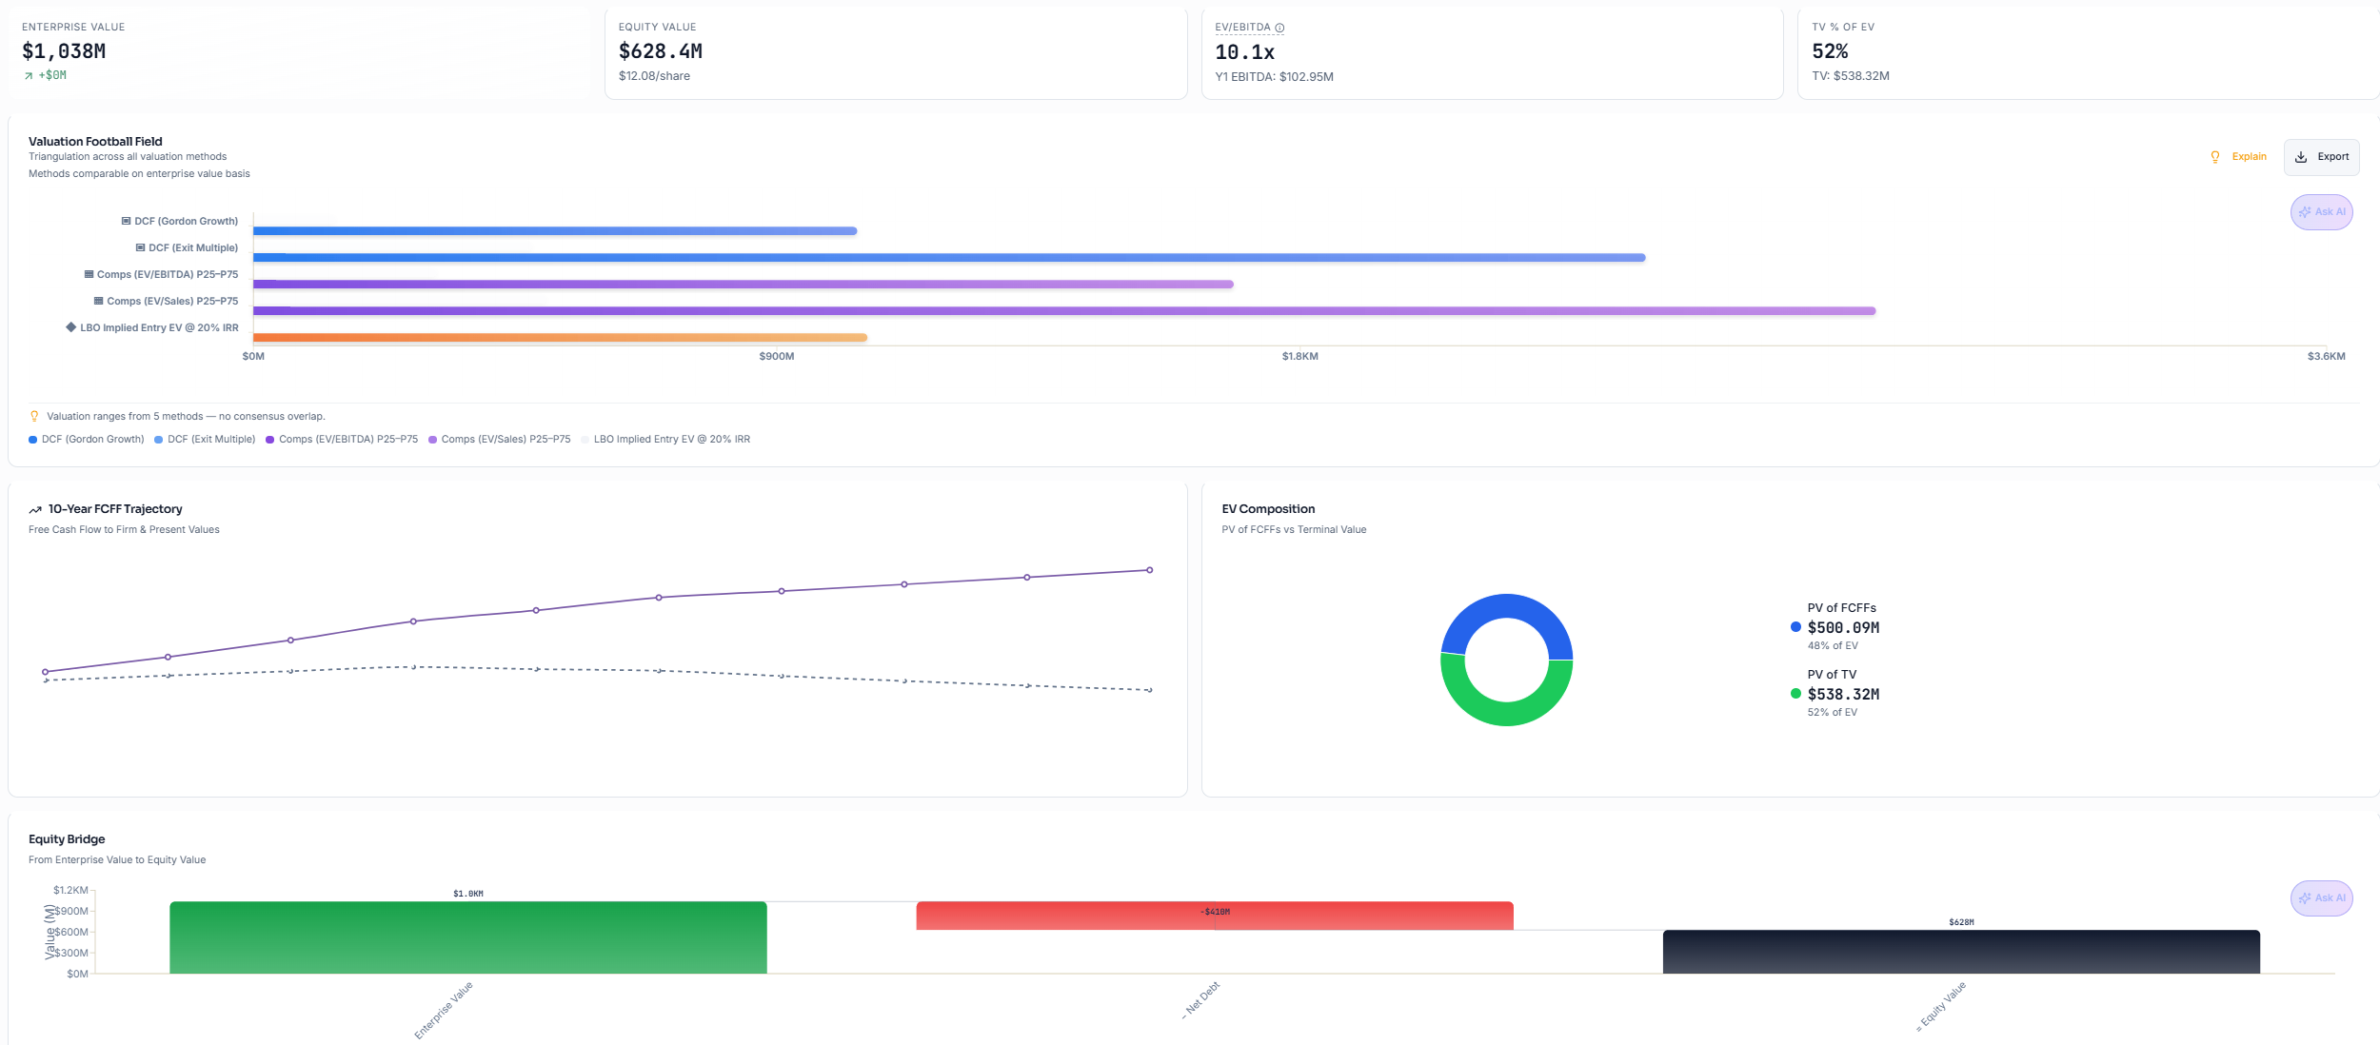Image resolution: width=2380 pixels, height=1045 pixels.
Task: Click the lightbulb icon beside the valuation ranges note
Action: pos(34,416)
